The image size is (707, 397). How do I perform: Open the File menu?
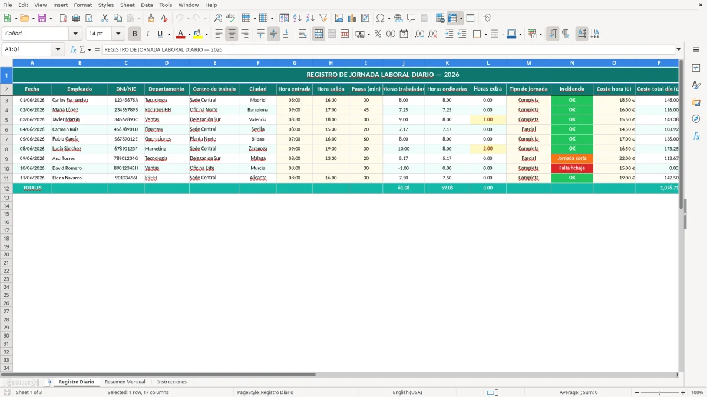[7, 5]
